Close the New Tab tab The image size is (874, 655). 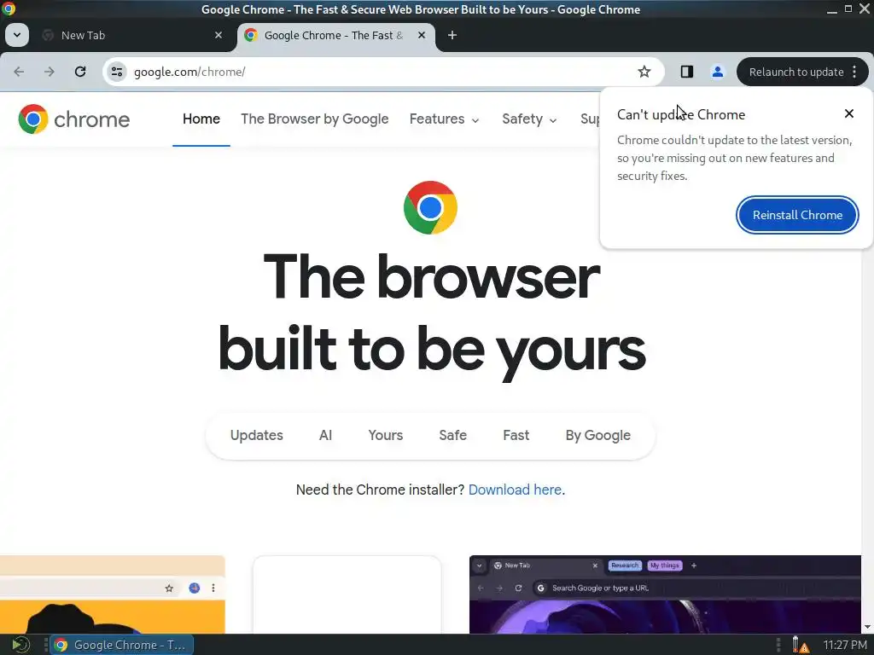(218, 35)
